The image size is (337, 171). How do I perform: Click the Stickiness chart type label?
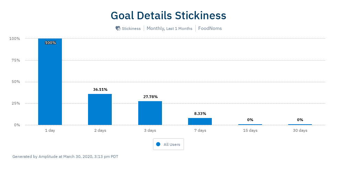click(131, 29)
